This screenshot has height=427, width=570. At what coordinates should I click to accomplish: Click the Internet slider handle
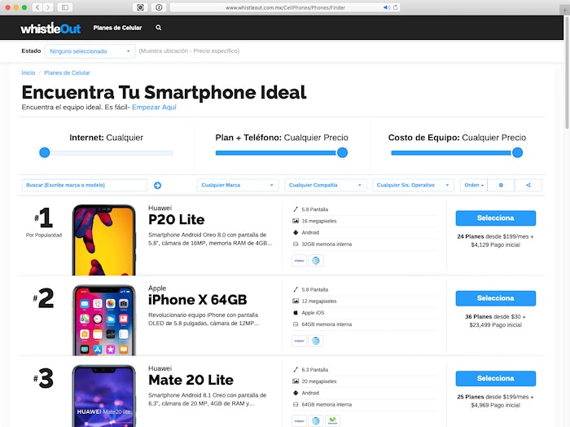coord(45,152)
